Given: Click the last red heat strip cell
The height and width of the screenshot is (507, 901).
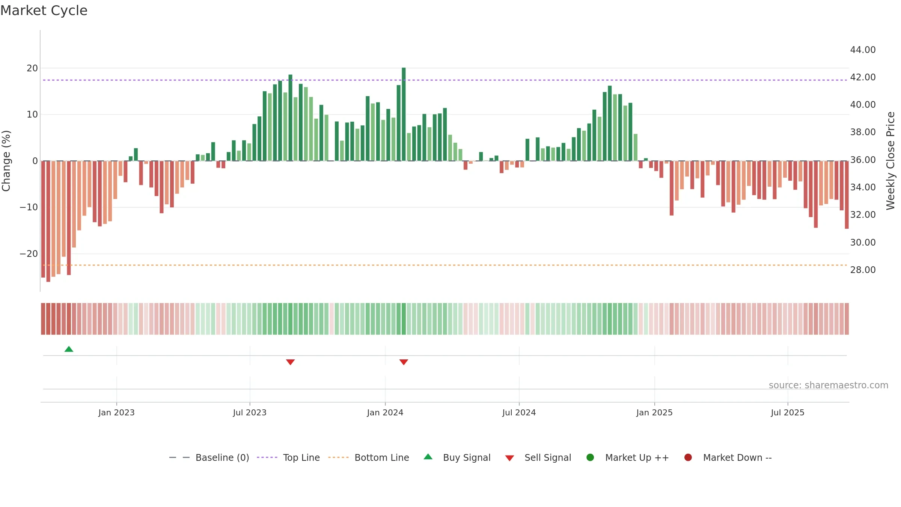Looking at the screenshot, I should pos(847,318).
